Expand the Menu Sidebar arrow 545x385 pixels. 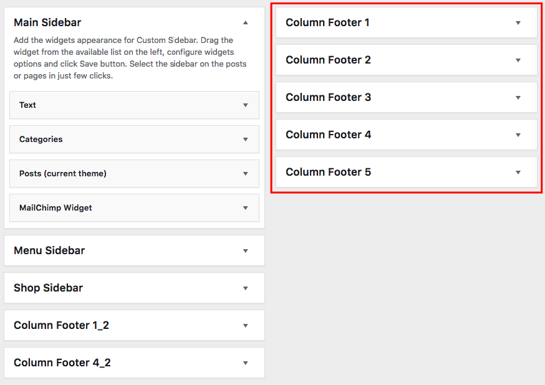pos(246,251)
